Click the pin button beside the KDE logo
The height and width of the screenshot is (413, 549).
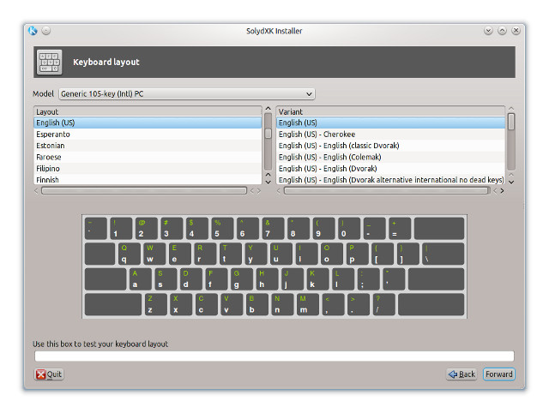pos(45,31)
